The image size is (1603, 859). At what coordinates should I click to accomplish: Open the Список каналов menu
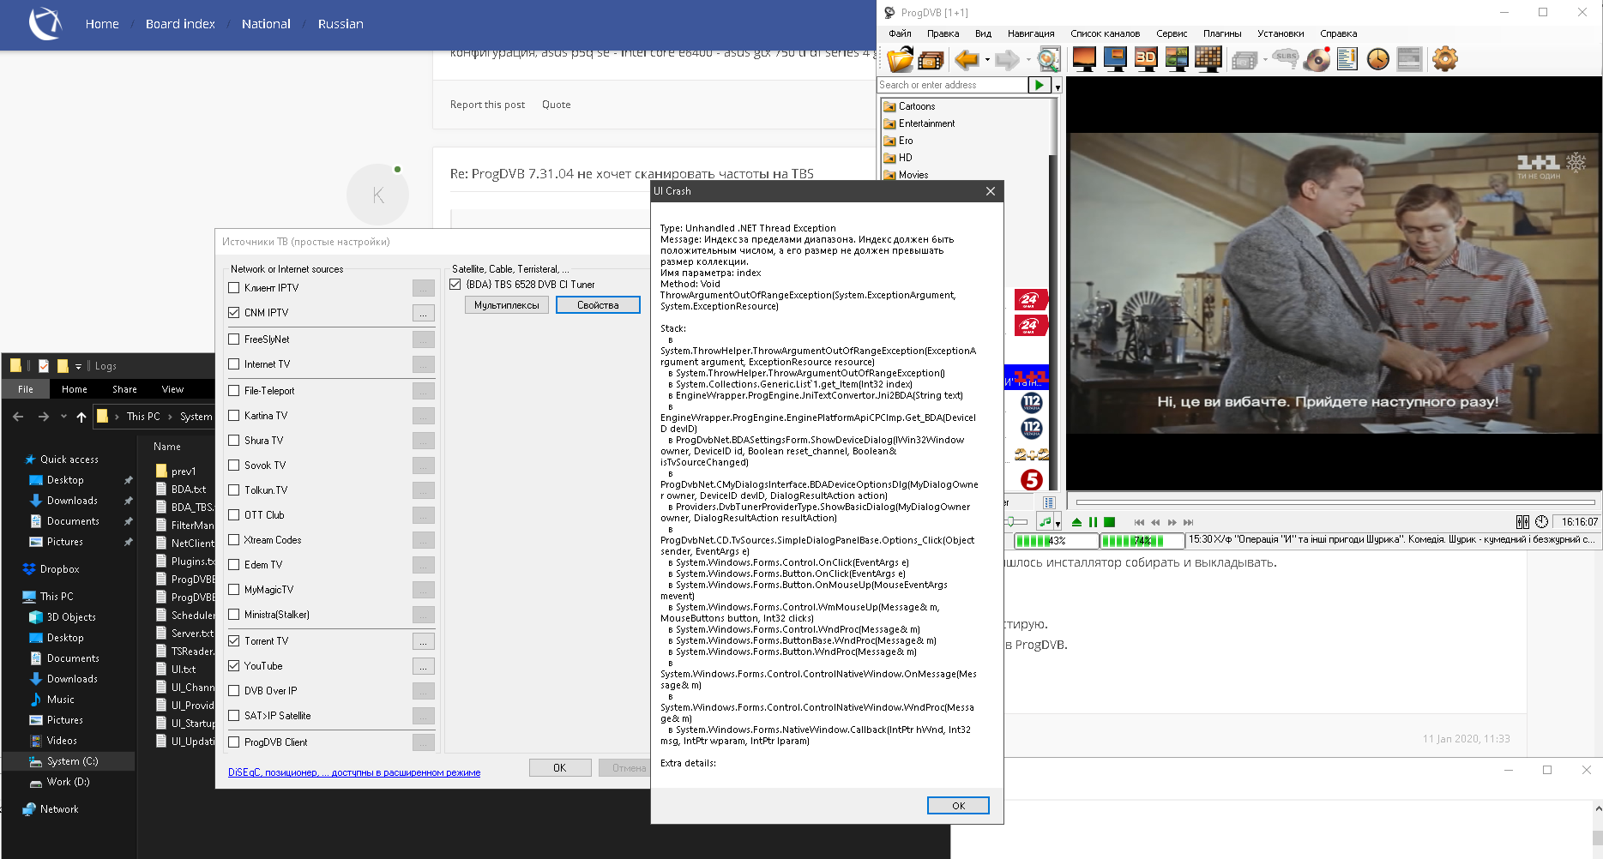click(1105, 34)
